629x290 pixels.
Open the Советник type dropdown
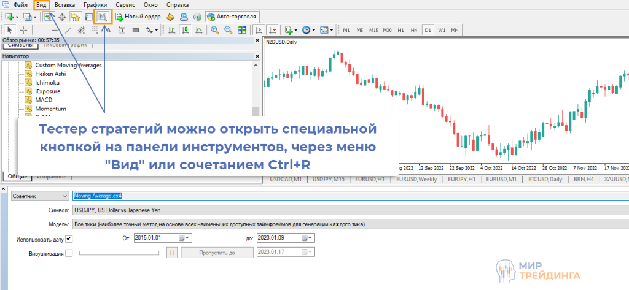(x=40, y=196)
